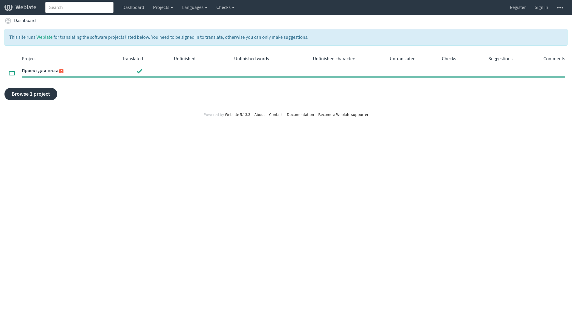Click the green translated checkmark icon
This screenshot has height=322, width=572.
point(139,71)
